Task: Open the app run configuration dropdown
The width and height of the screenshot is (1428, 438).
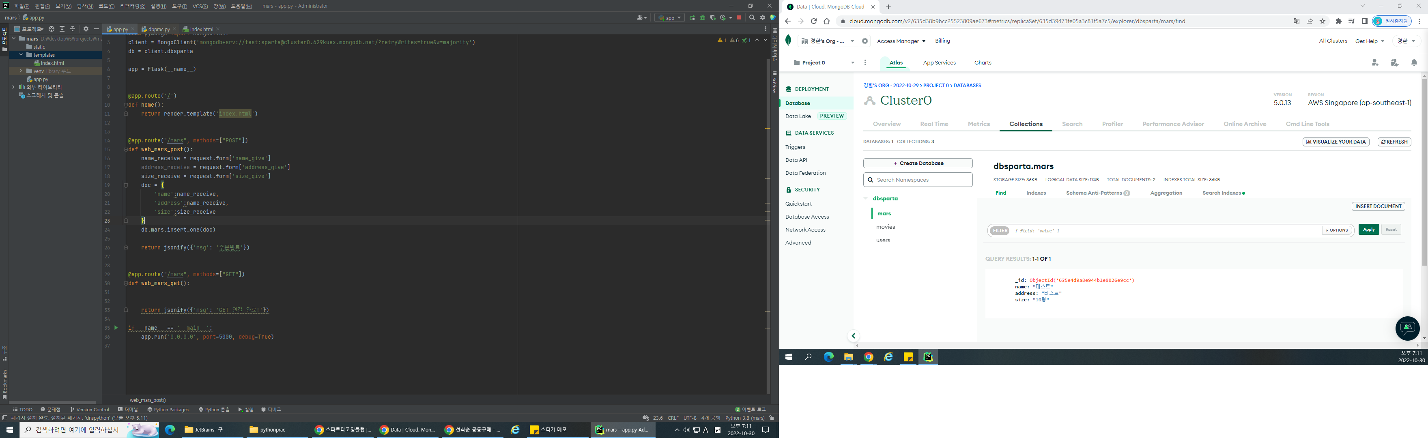Action: [670, 18]
